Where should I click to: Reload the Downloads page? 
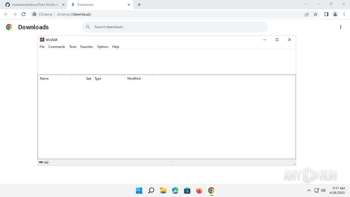24,14
